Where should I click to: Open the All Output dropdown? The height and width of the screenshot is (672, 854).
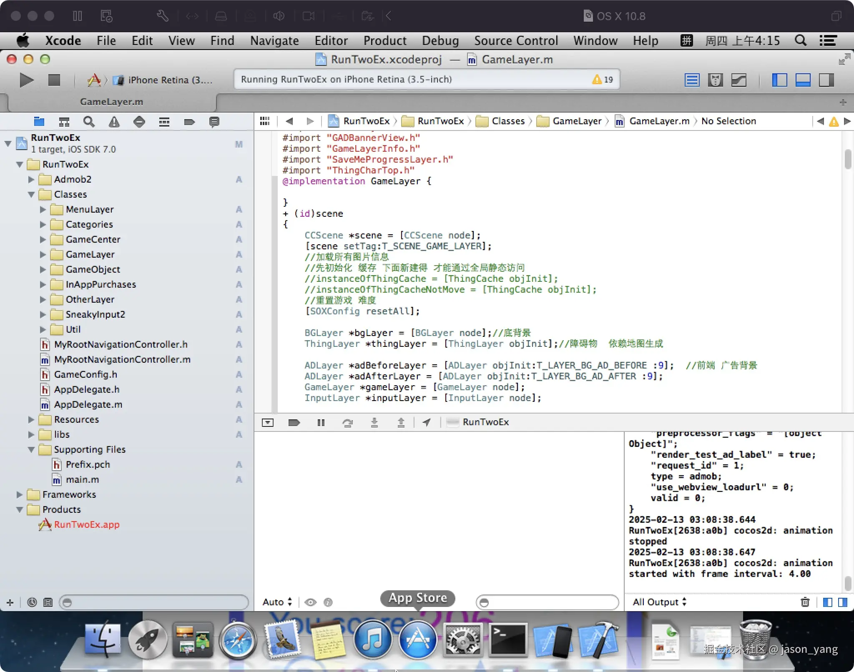point(659,602)
